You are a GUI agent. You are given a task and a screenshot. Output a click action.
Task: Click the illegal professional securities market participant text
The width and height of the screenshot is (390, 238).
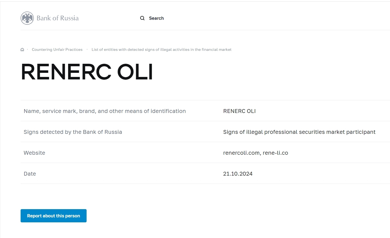pos(299,132)
